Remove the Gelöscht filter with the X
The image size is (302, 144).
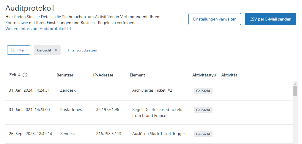[56, 50]
